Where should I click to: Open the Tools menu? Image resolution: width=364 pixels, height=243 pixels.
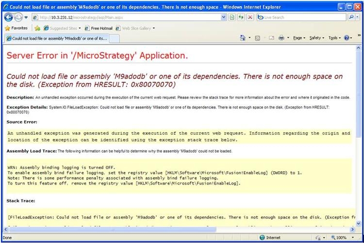point(334,38)
